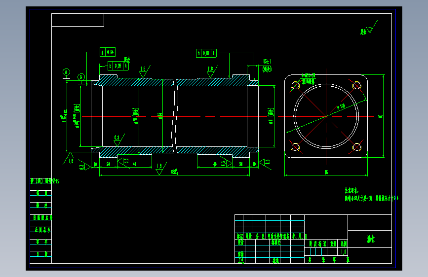Click the 油缸 title block name

click(x=371, y=239)
